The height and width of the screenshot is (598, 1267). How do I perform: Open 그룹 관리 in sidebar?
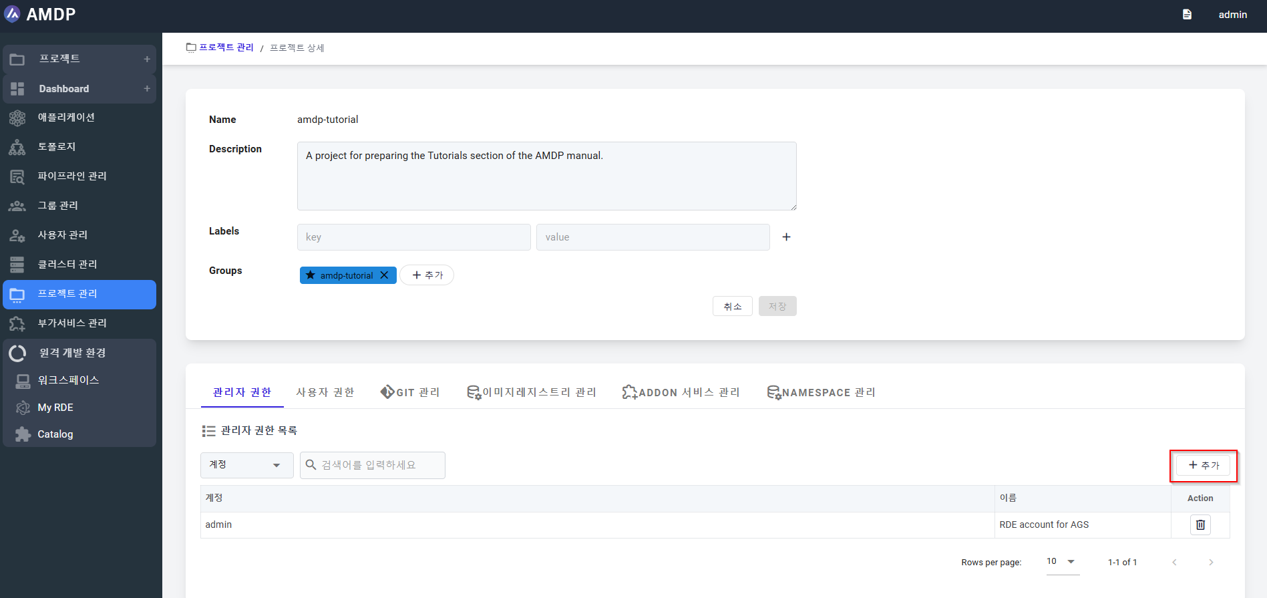(79, 206)
